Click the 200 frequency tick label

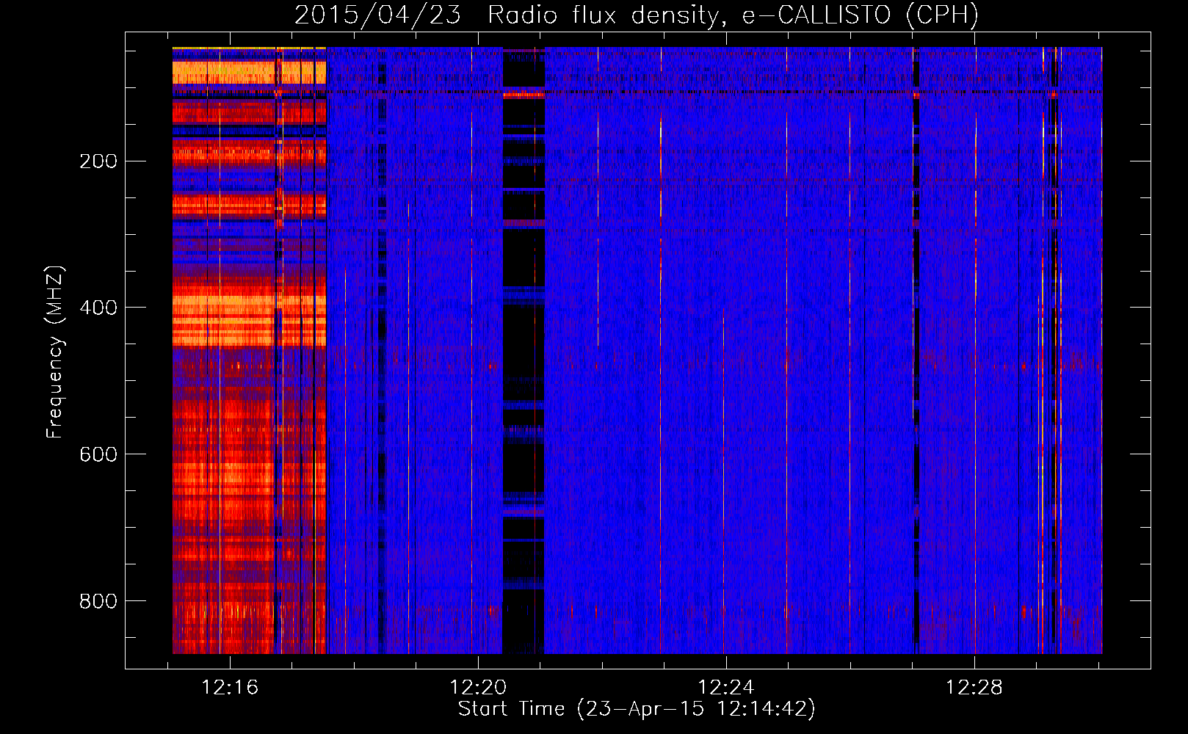pyautogui.click(x=98, y=161)
